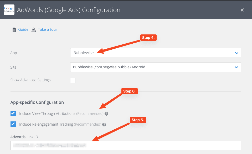The image size is (252, 154).
Task: Click the Site field chevron arrow
Action: pos(236,67)
